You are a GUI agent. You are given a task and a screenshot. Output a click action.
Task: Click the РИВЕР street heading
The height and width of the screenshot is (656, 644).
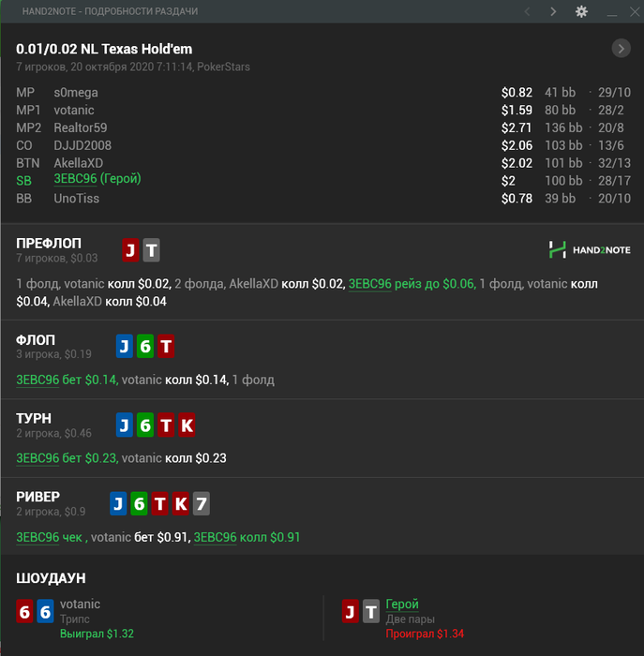click(38, 497)
